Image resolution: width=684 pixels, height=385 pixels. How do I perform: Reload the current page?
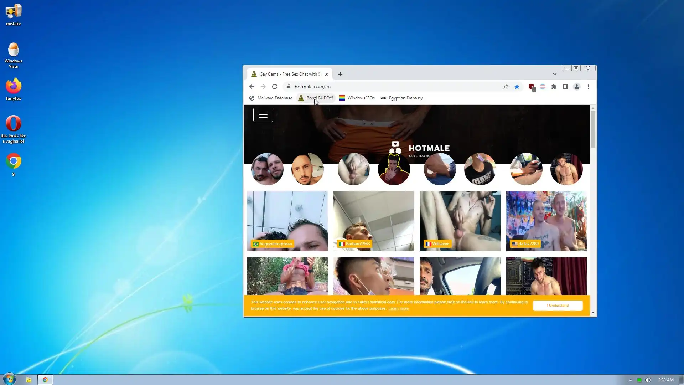pyautogui.click(x=275, y=87)
